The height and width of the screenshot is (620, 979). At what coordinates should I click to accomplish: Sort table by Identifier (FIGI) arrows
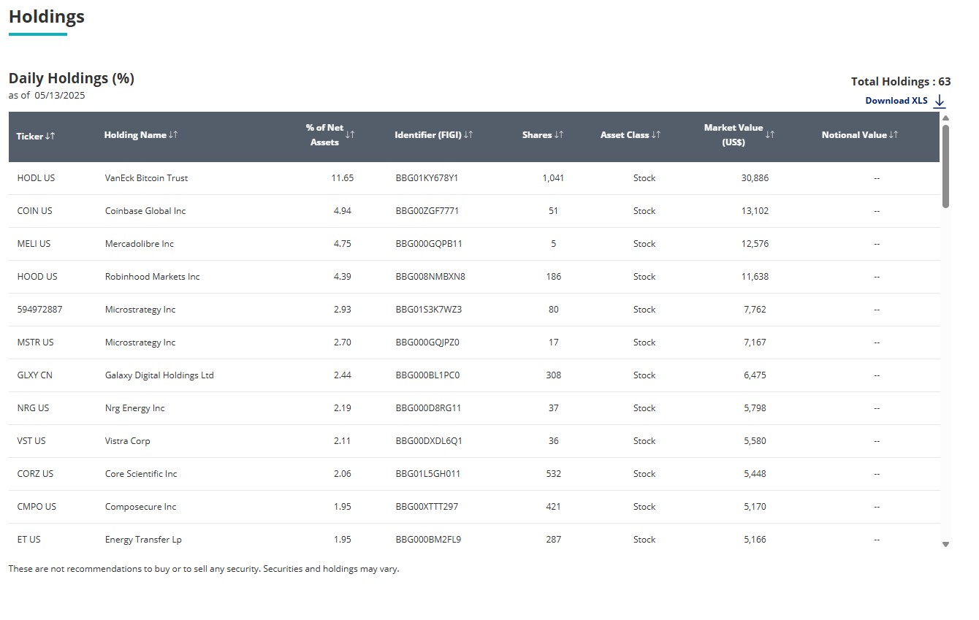468,135
